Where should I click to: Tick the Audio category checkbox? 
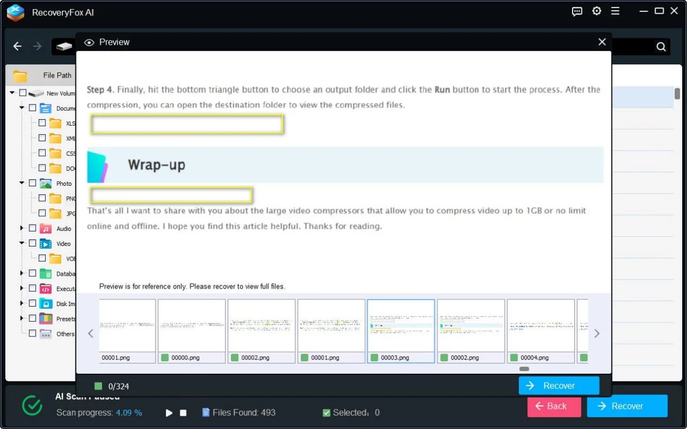coord(33,229)
